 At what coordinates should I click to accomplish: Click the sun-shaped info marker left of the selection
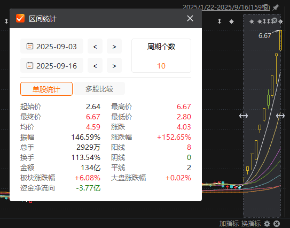pyautogui.click(x=231, y=22)
